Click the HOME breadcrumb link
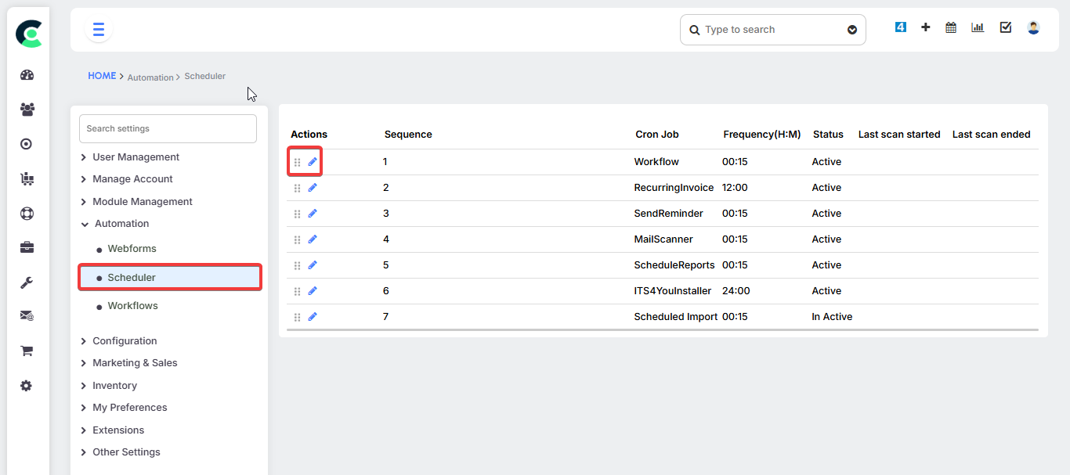This screenshot has width=1070, height=475. click(x=102, y=76)
